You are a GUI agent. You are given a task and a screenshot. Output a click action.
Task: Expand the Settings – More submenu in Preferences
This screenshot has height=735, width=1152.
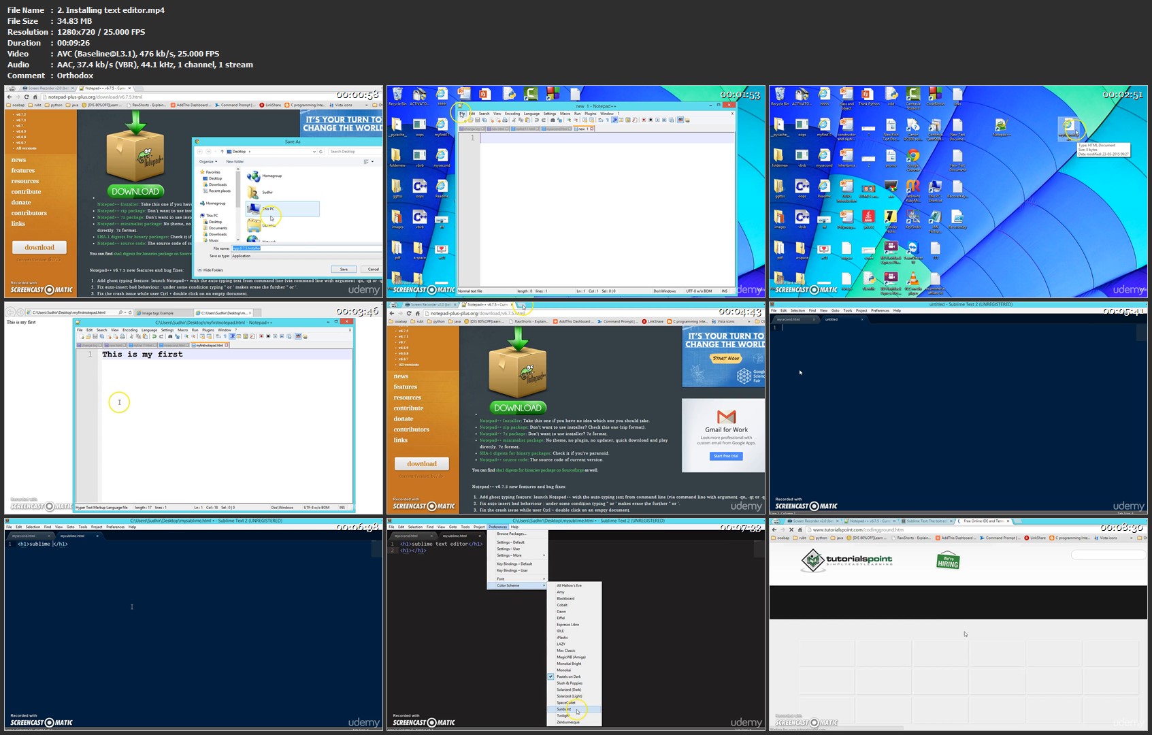coord(516,555)
